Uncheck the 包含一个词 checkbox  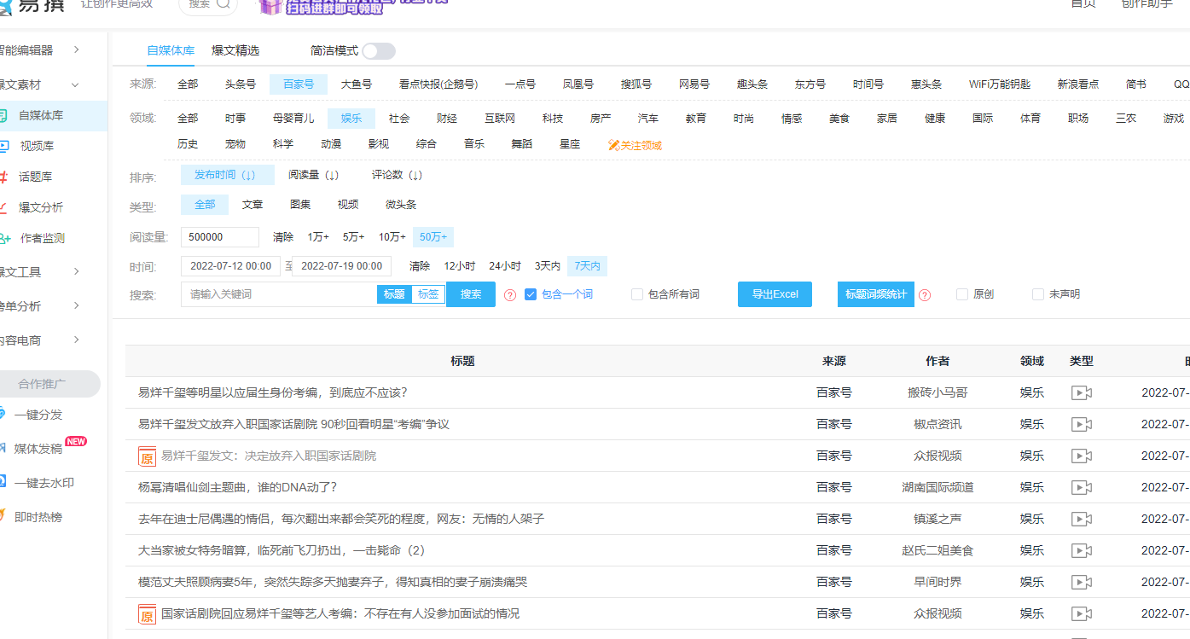coord(531,294)
